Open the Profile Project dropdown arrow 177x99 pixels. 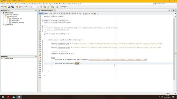[59, 7]
